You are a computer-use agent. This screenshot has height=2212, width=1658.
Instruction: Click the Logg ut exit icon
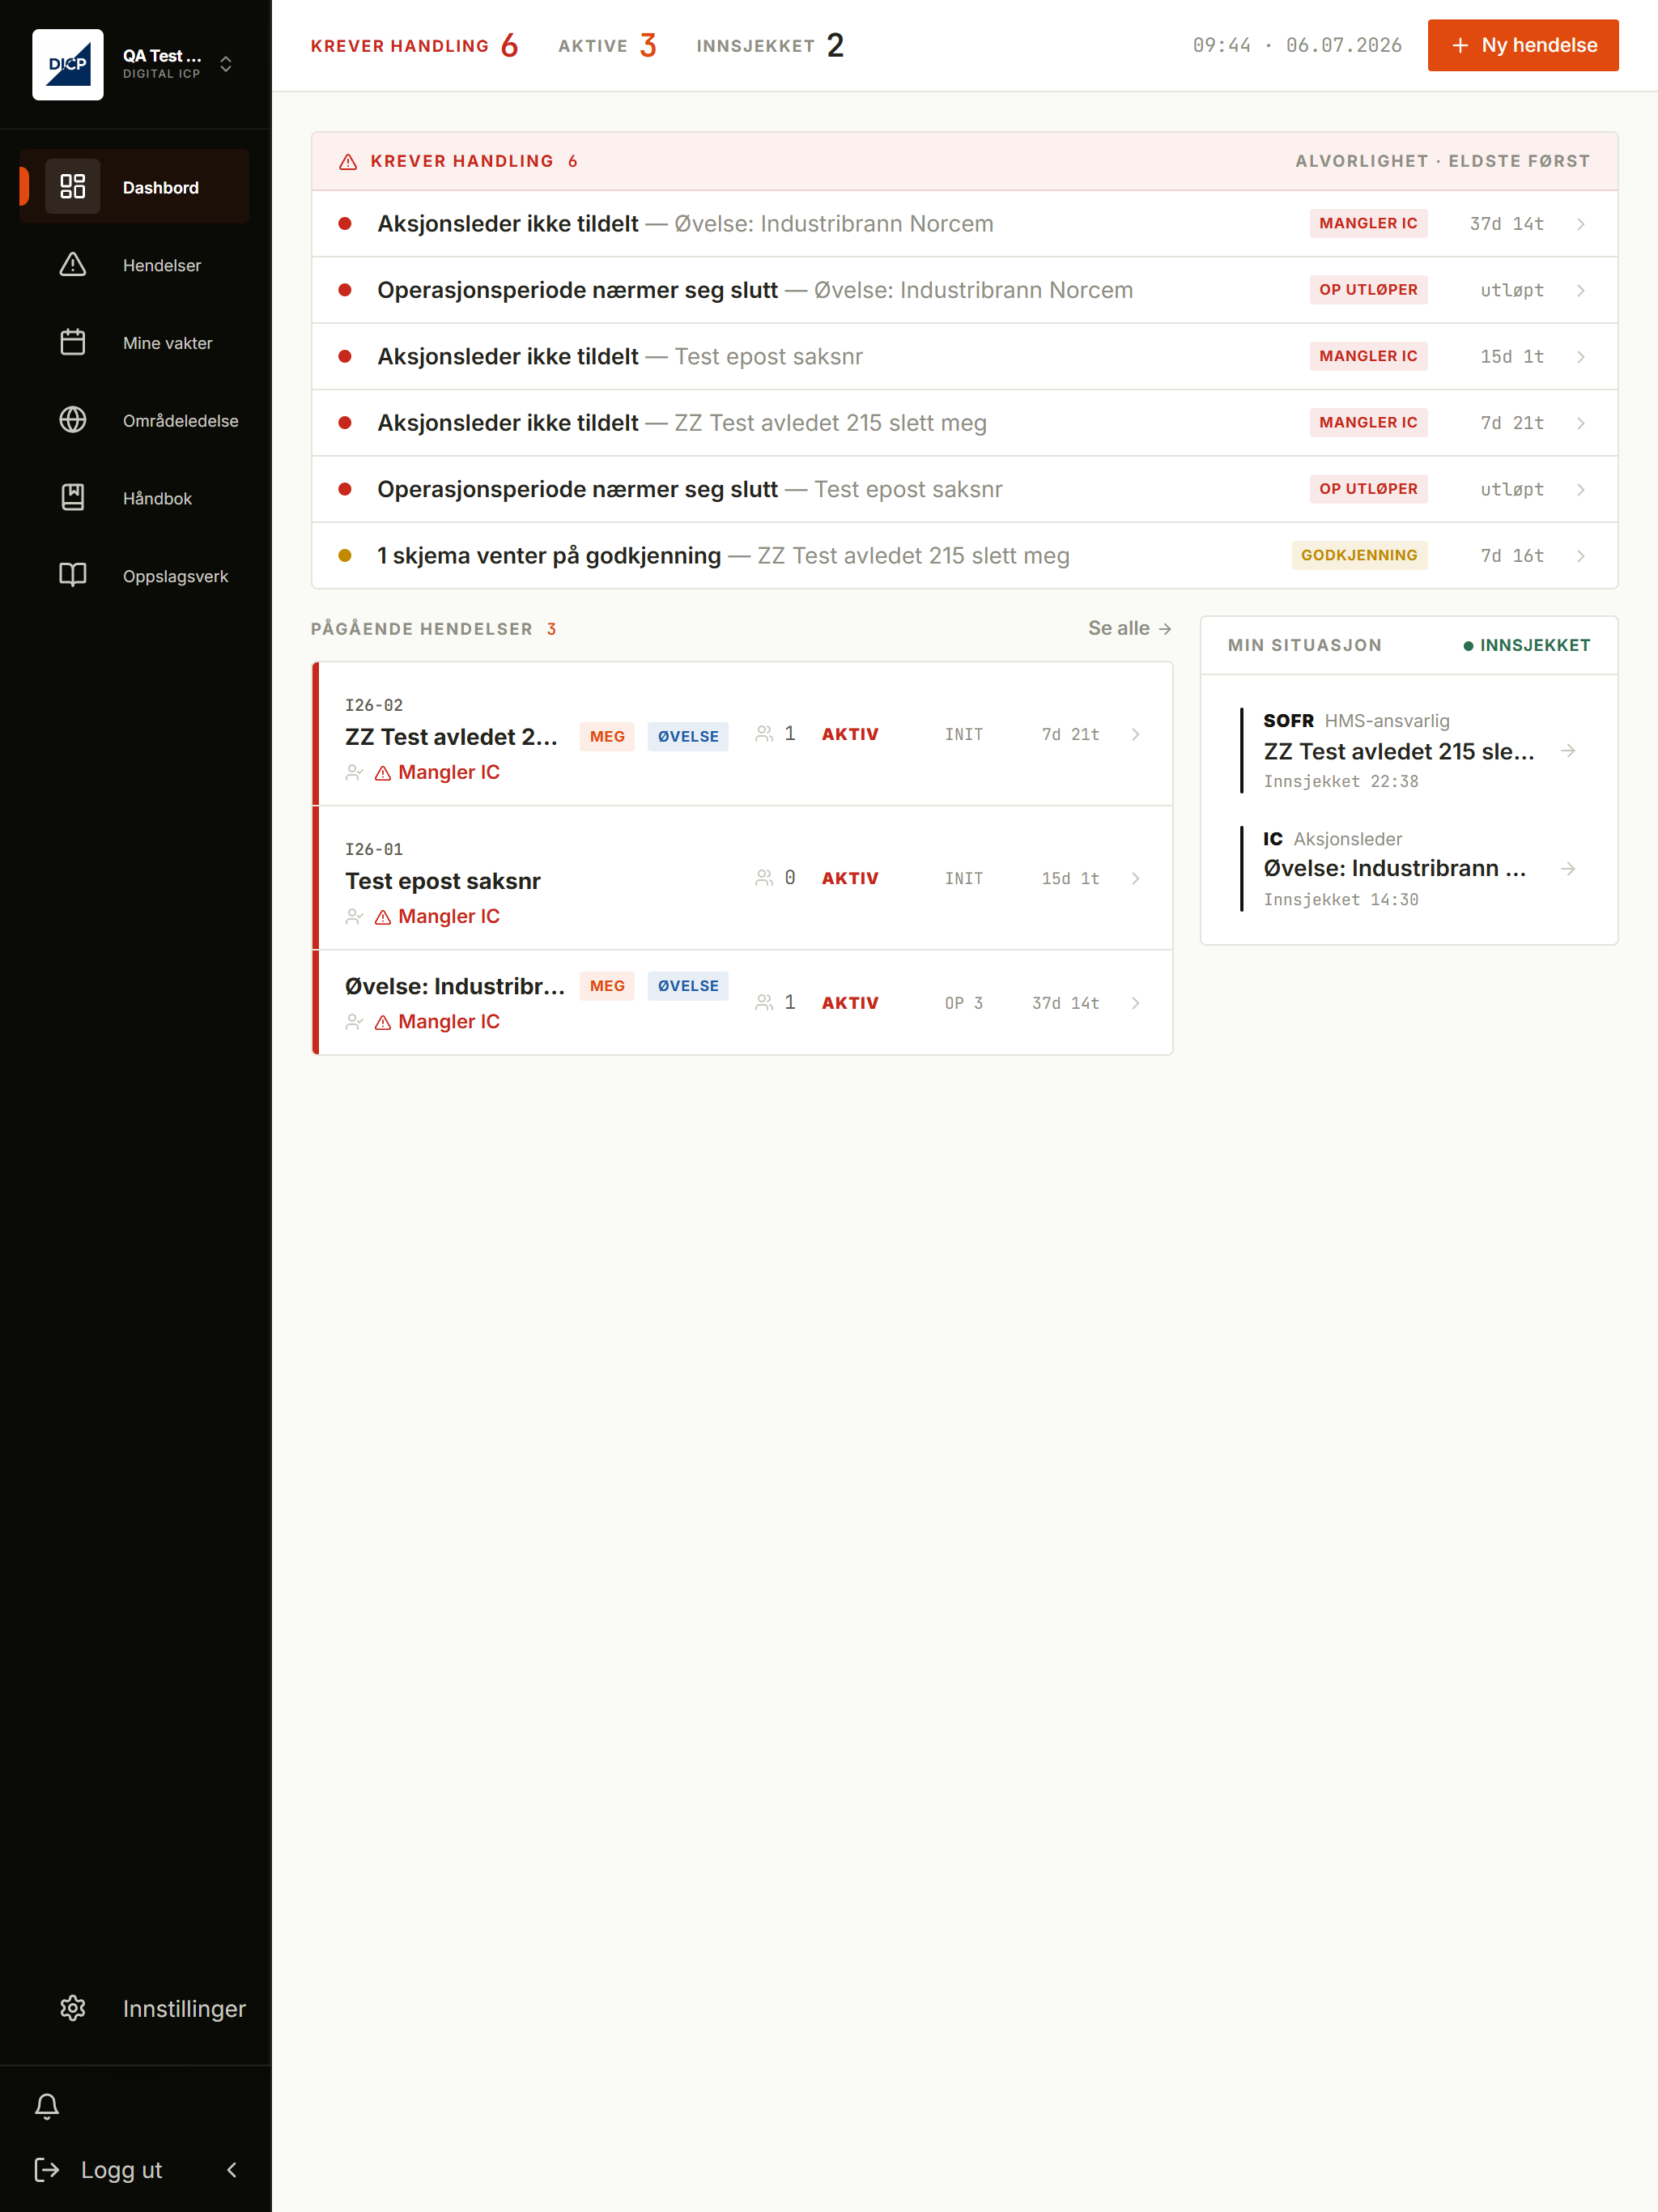(x=47, y=2169)
